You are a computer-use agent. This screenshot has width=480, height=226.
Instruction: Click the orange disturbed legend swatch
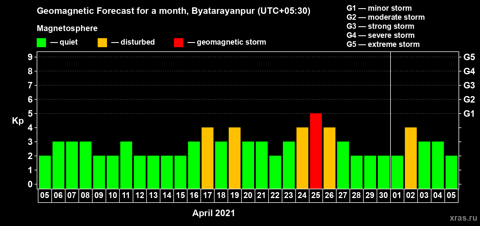[102, 43]
